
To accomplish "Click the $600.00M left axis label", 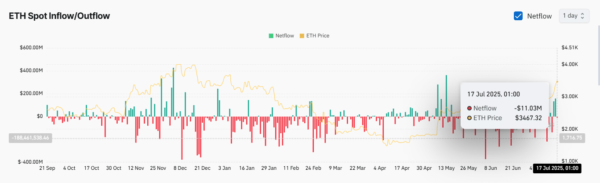I will 31,48.
